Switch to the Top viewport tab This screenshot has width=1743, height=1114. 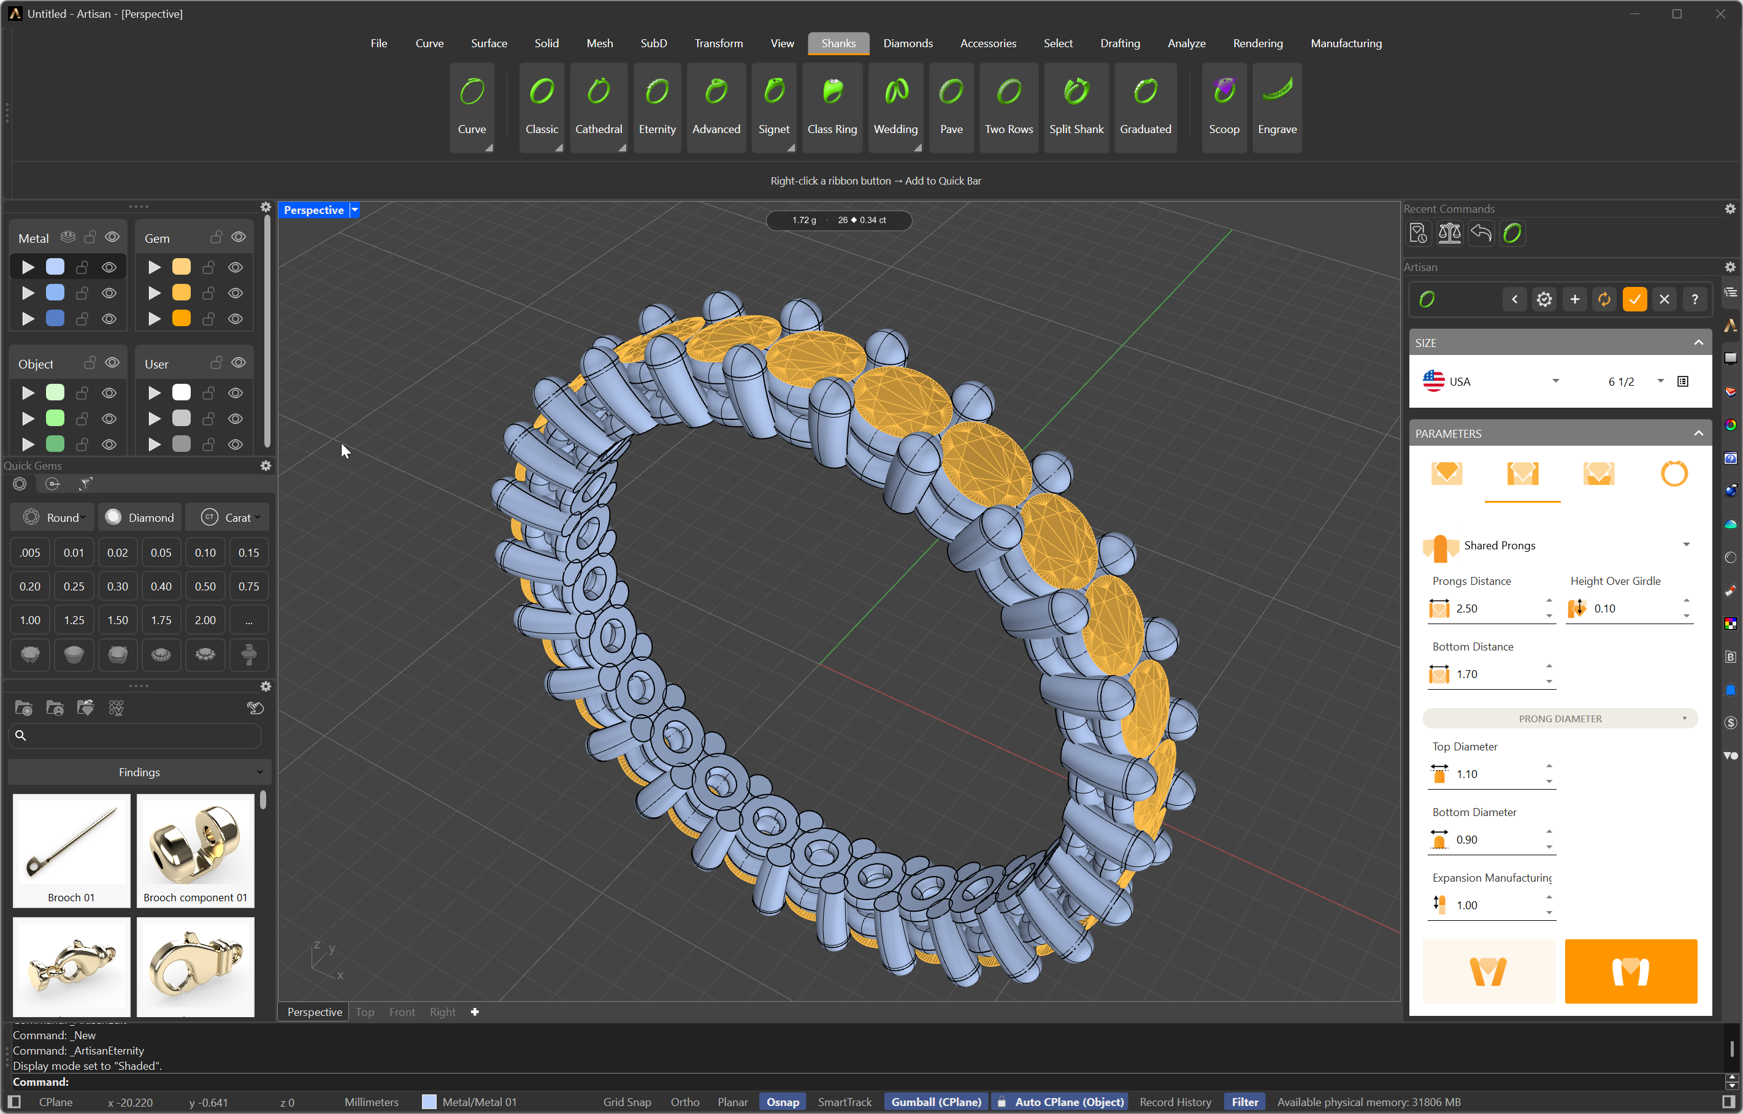click(x=364, y=1012)
